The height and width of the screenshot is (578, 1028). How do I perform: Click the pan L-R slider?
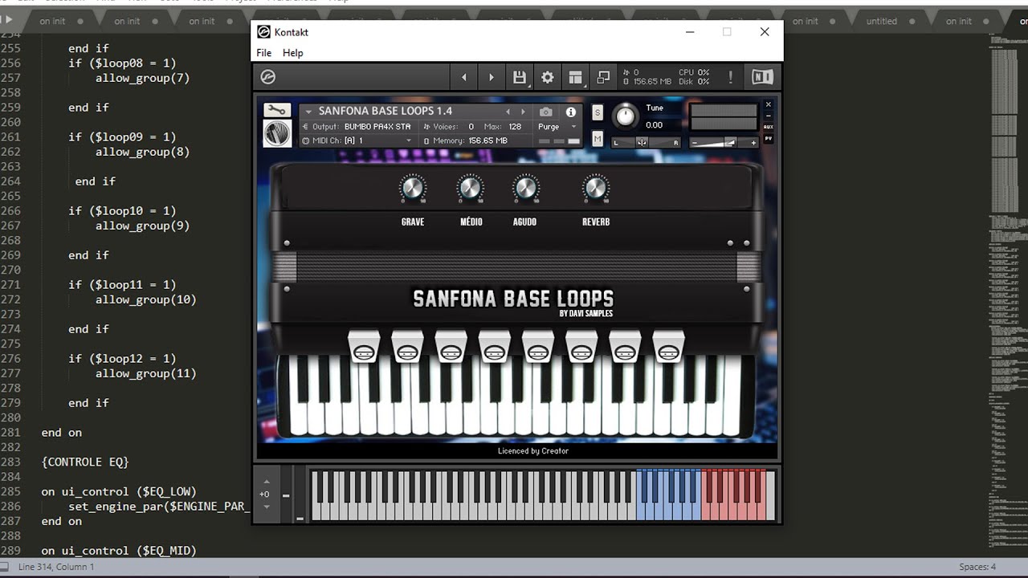pos(647,143)
